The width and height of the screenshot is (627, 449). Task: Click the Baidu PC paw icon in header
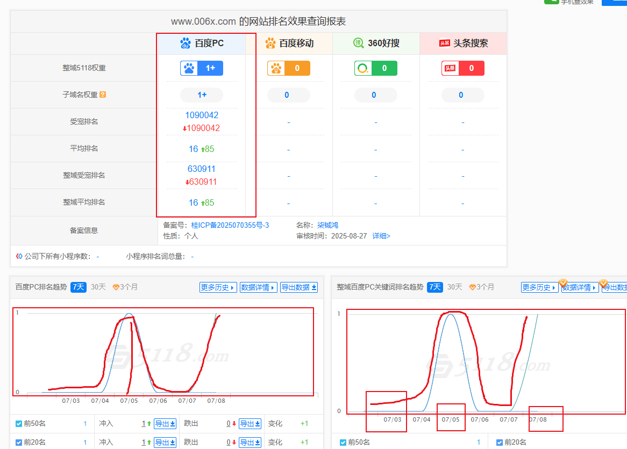(185, 43)
